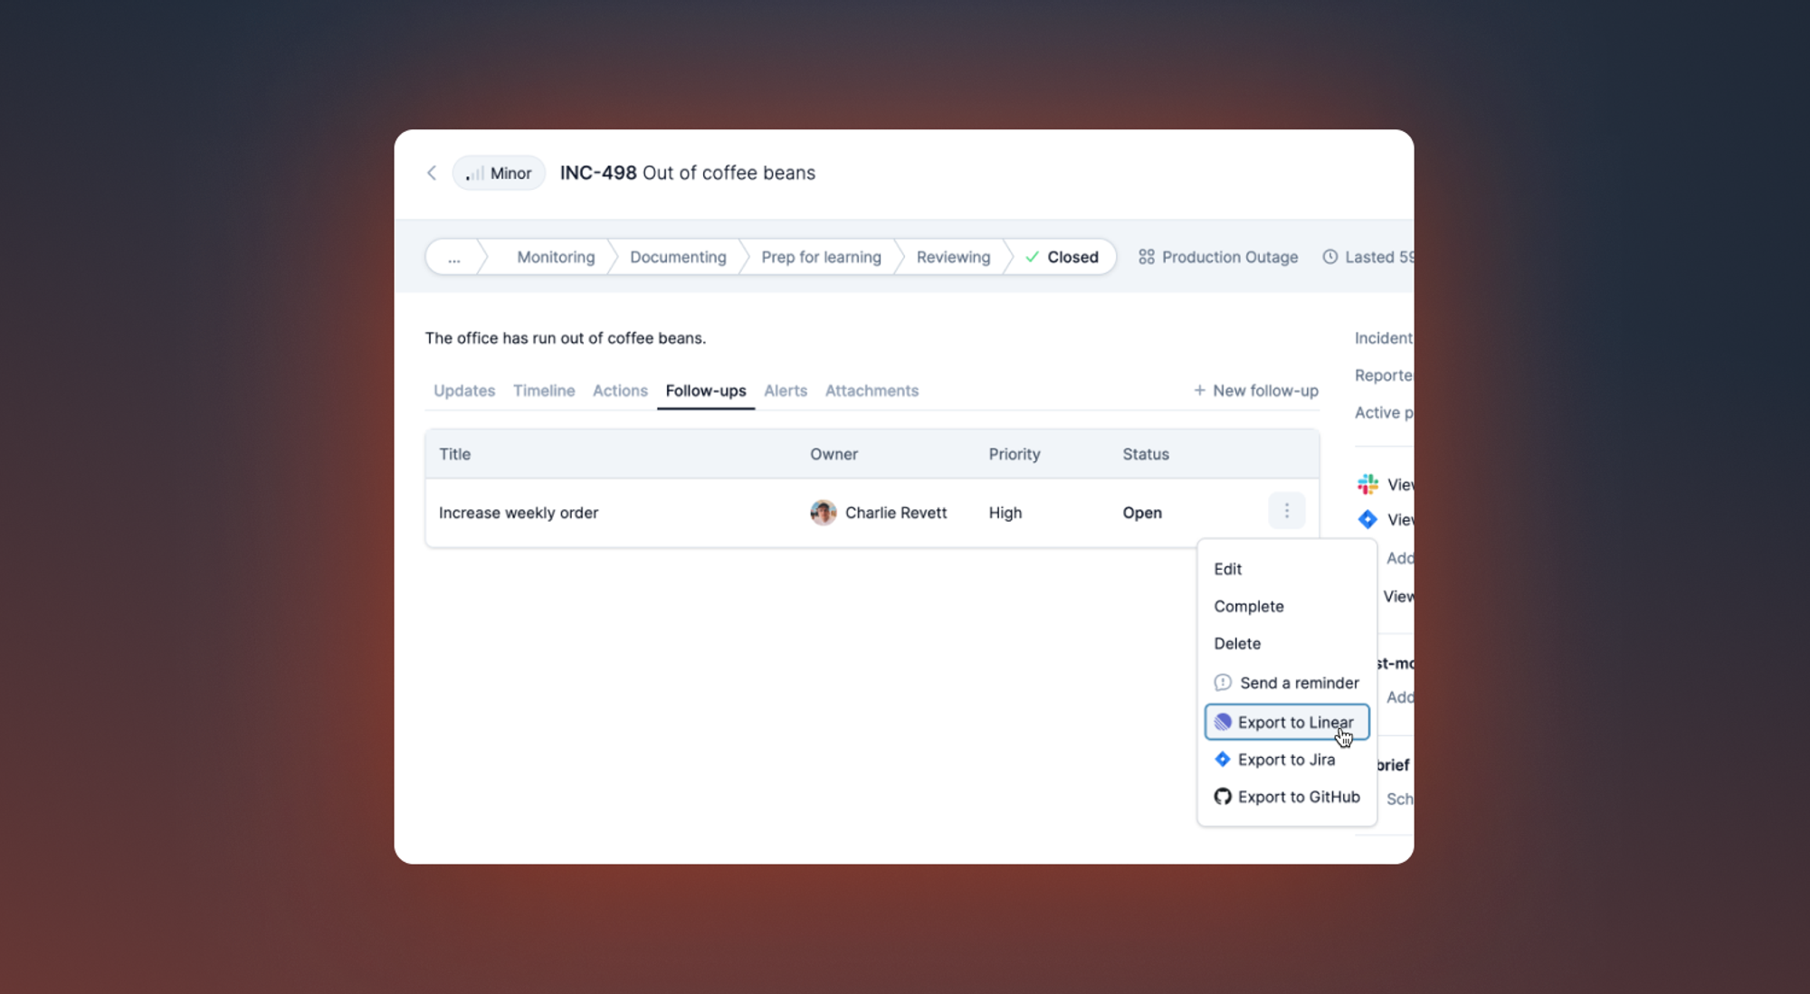1810x994 pixels.
Task: Click the Reviewing status step
Action: coord(953,257)
